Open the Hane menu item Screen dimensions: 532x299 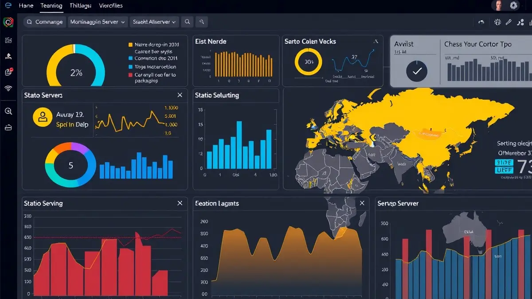26,6
